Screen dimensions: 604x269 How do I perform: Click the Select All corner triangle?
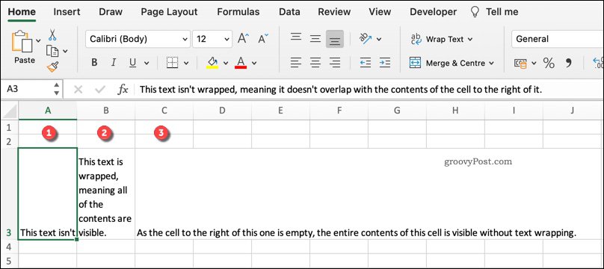click(9, 111)
